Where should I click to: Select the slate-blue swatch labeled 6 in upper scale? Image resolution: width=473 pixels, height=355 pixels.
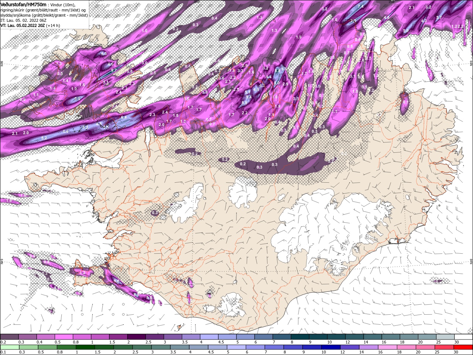coord(263,337)
